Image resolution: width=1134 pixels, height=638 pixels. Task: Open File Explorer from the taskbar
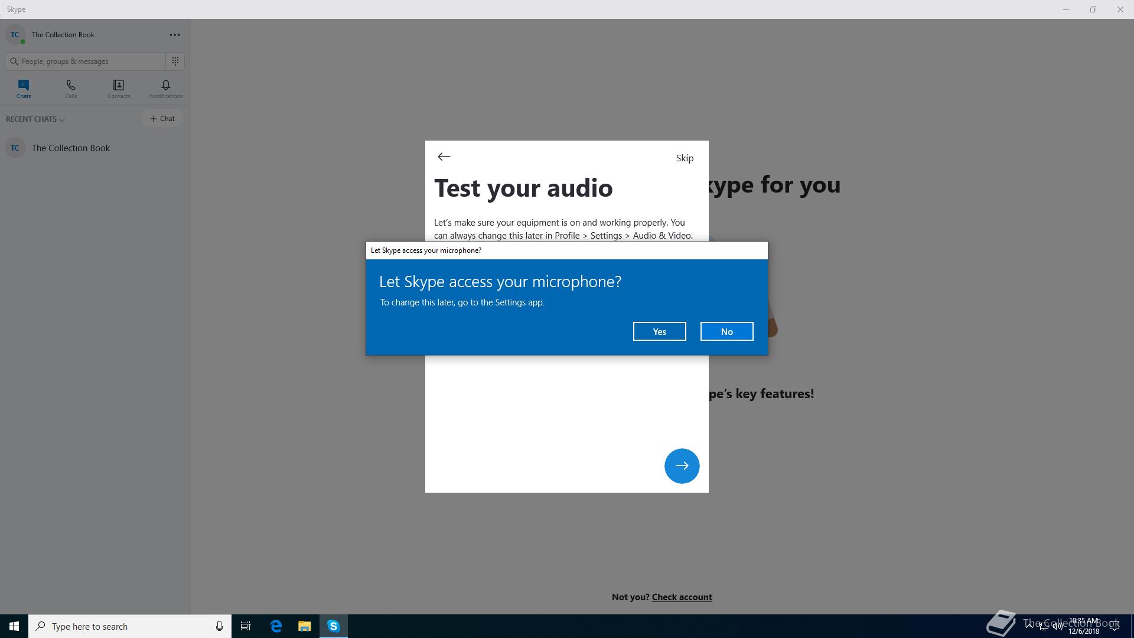tap(304, 626)
